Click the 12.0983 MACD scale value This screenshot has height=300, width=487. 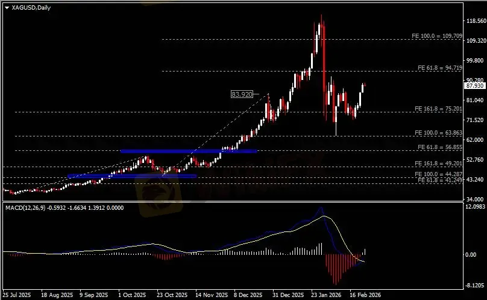(475, 207)
